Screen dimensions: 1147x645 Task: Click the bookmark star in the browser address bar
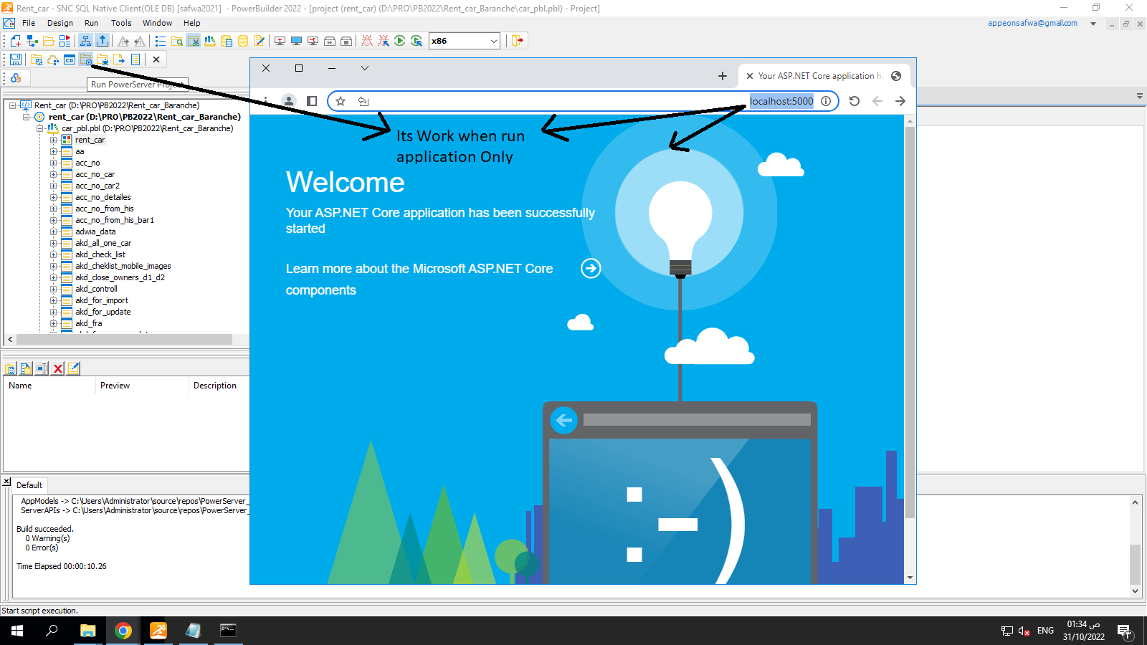341,101
